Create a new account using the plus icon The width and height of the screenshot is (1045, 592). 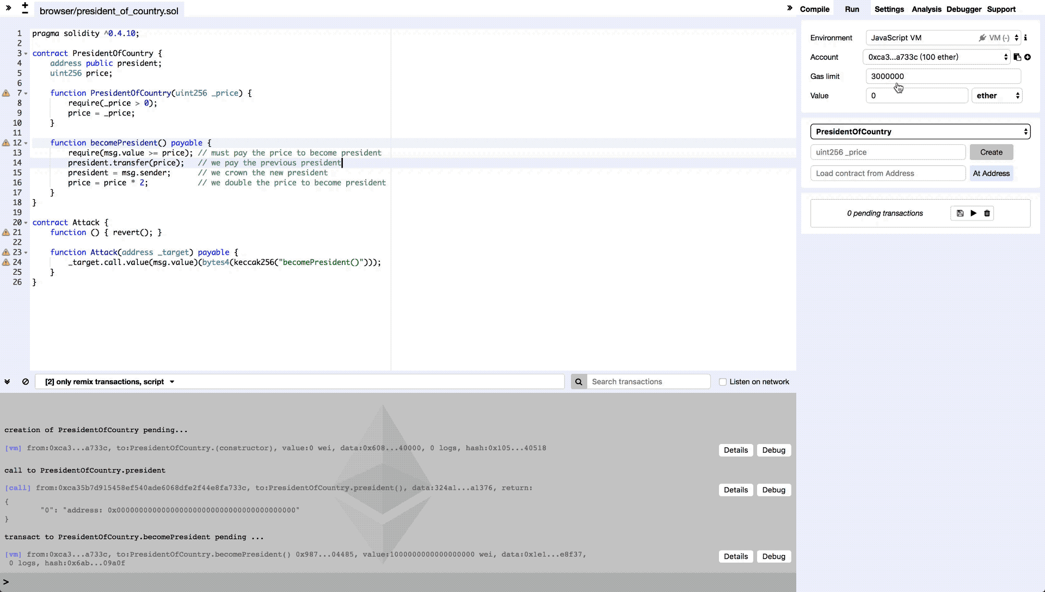[x=1028, y=57]
